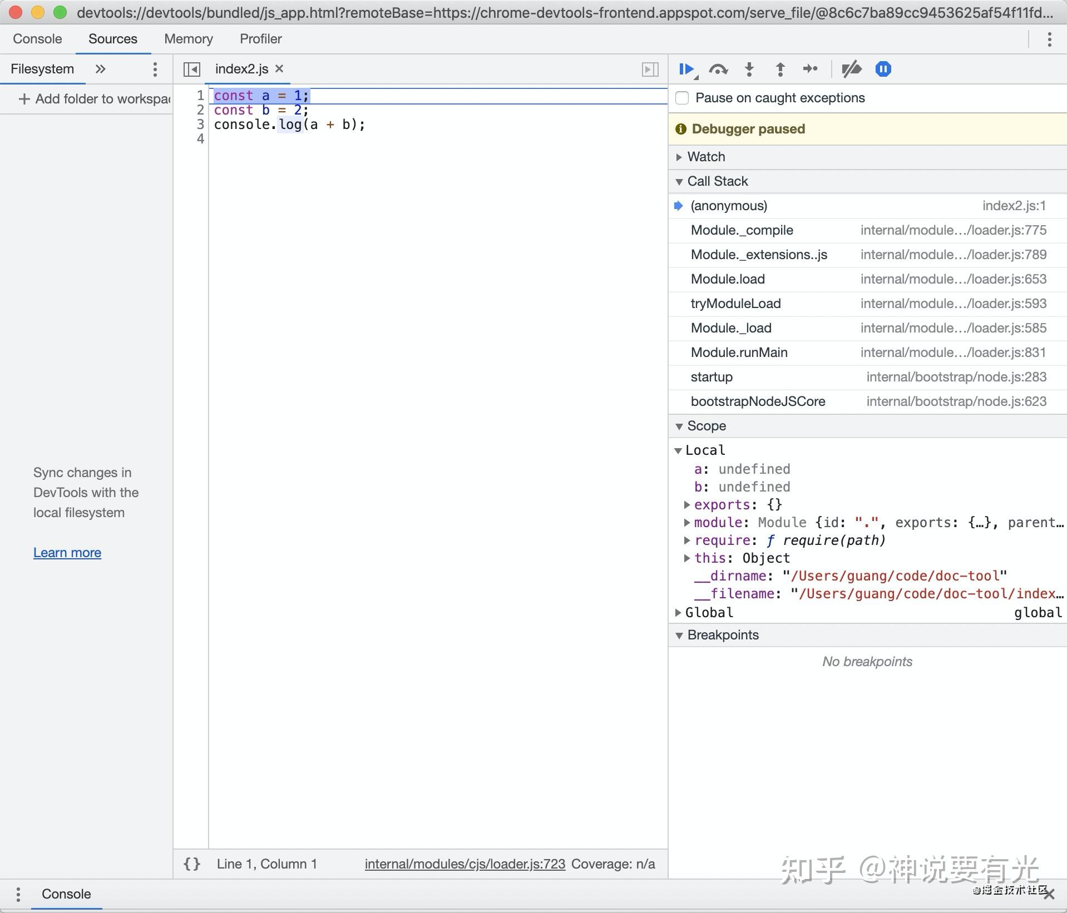Resume script execution
The height and width of the screenshot is (913, 1067).
tap(686, 69)
